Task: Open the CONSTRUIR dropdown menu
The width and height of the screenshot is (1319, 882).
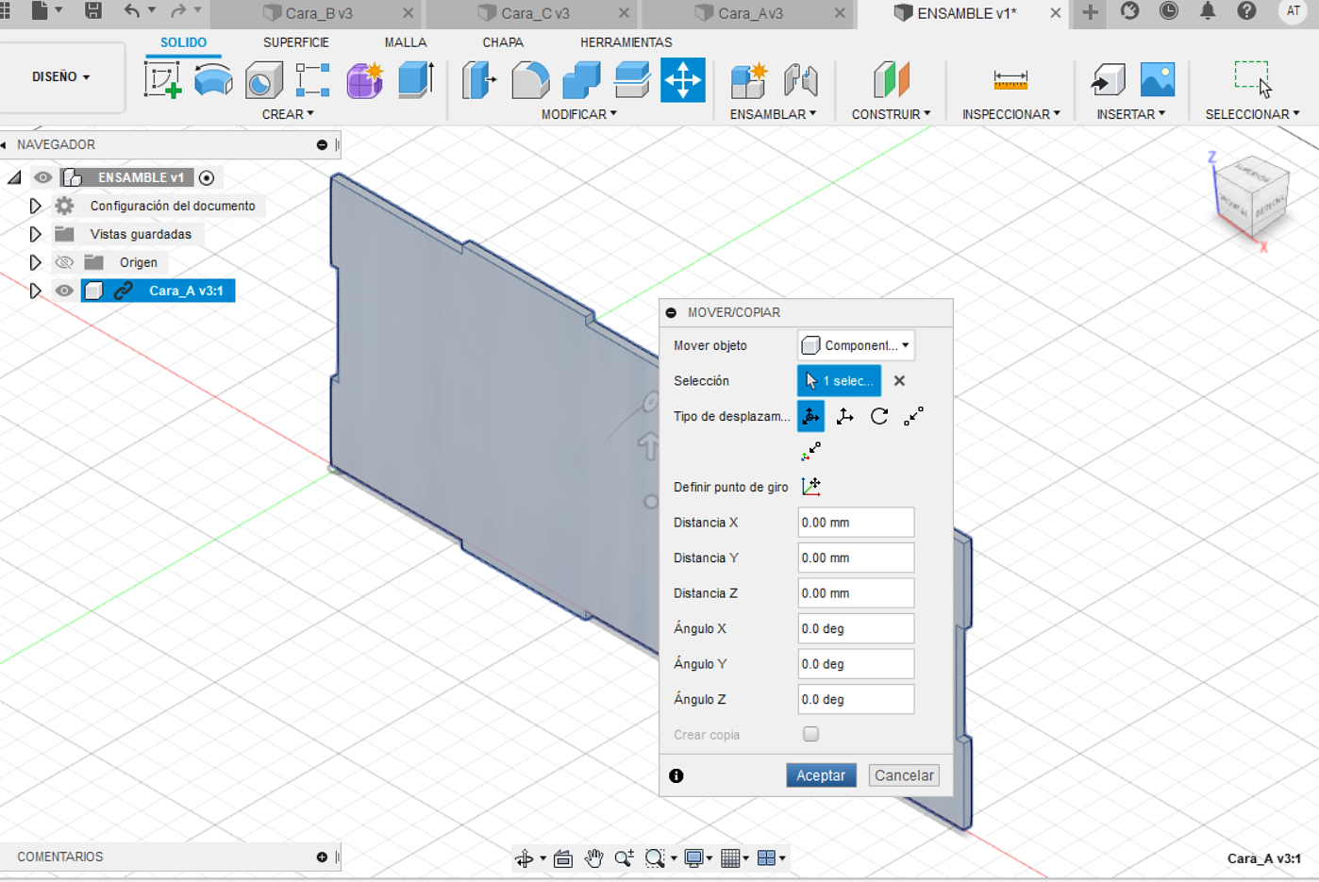Action: coord(891,114)
